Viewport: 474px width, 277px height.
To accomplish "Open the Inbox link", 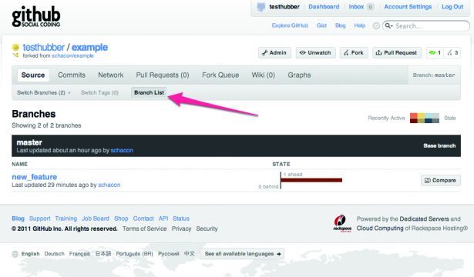I will coord(356,7).
